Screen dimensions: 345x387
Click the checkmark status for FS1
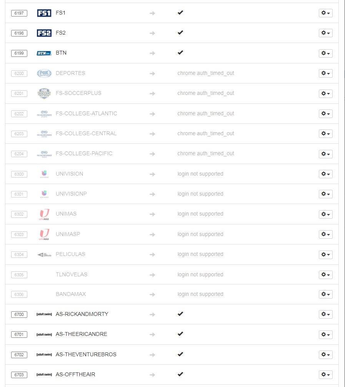[180, 13]
